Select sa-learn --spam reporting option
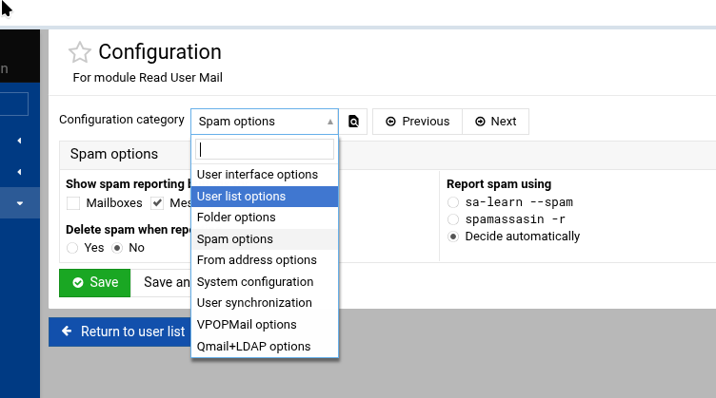 pos(452,202)
